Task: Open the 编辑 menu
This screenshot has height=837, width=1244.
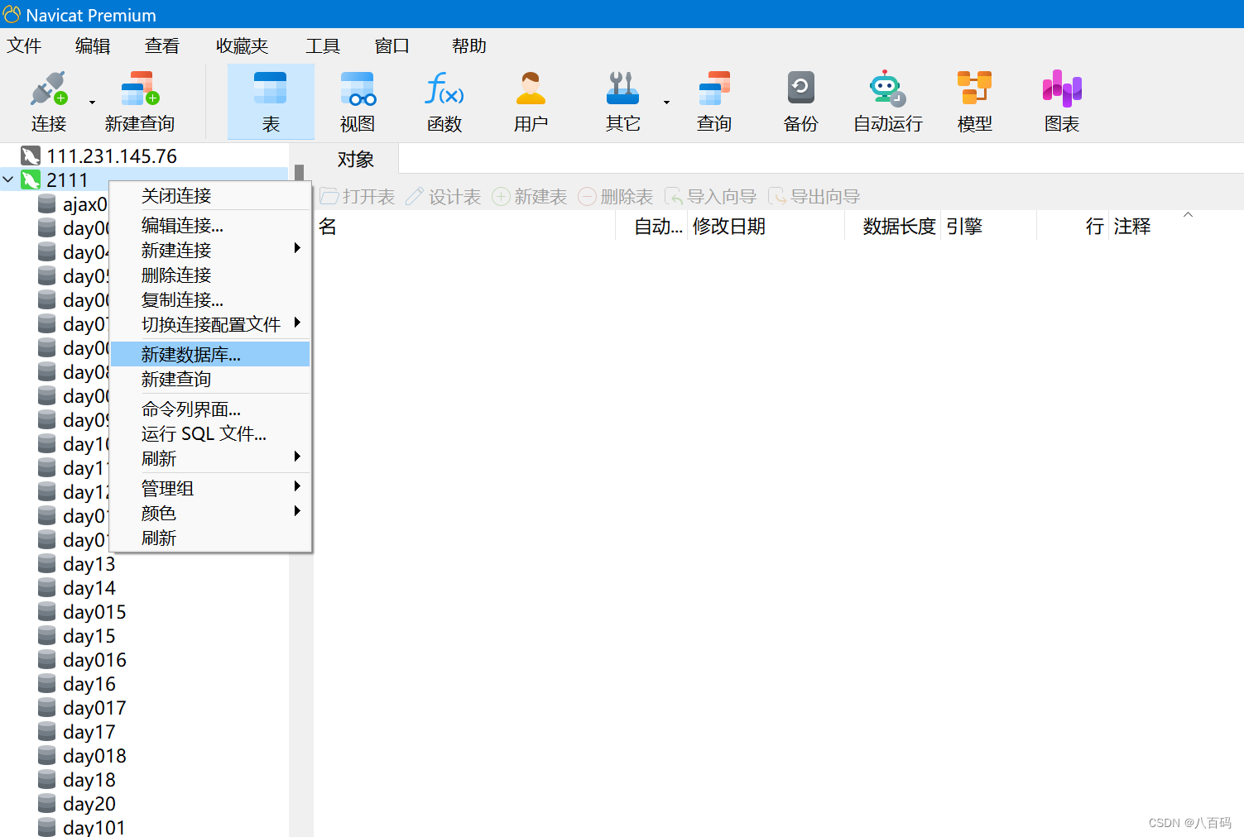Action: coord(93,46)
